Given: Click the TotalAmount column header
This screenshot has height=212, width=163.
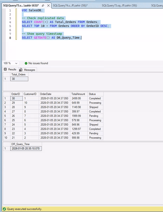Looking at the screenshot, I should click(79, 94).
